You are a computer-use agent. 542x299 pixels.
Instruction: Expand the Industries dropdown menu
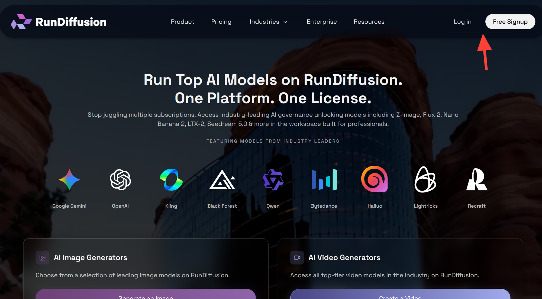(268, 22)
